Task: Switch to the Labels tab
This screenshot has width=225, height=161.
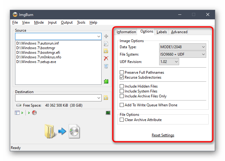Action: (x=162, y=32)
